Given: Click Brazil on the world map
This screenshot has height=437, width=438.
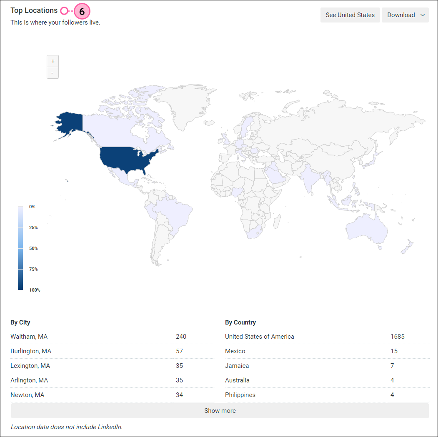Looking at the screenshot, I should [175, 214].
